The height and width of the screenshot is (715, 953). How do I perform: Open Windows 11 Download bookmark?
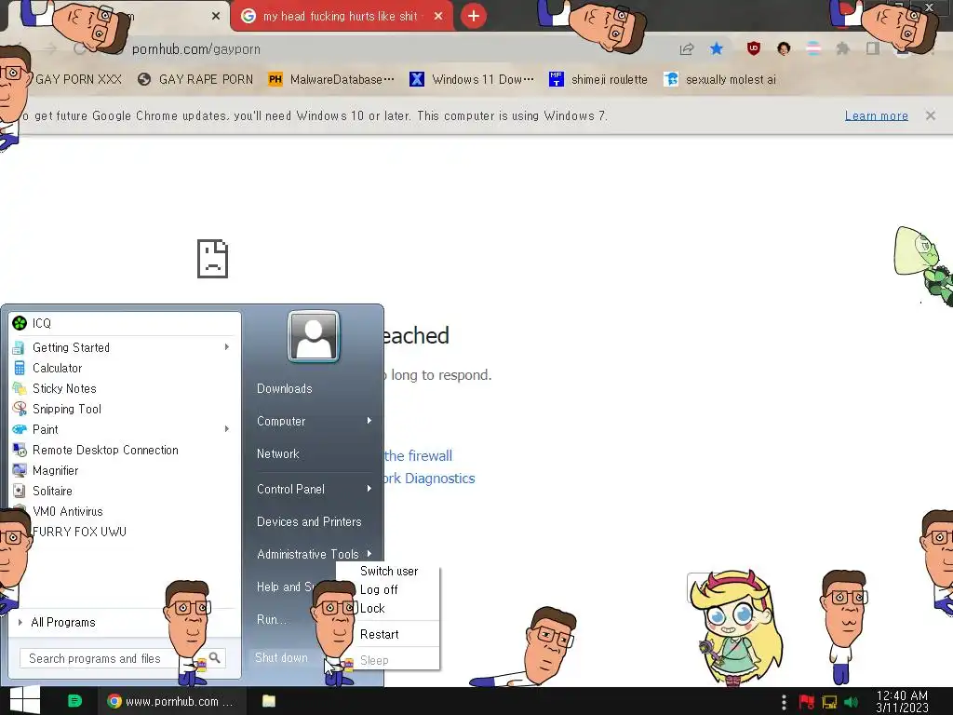[472, 79]
